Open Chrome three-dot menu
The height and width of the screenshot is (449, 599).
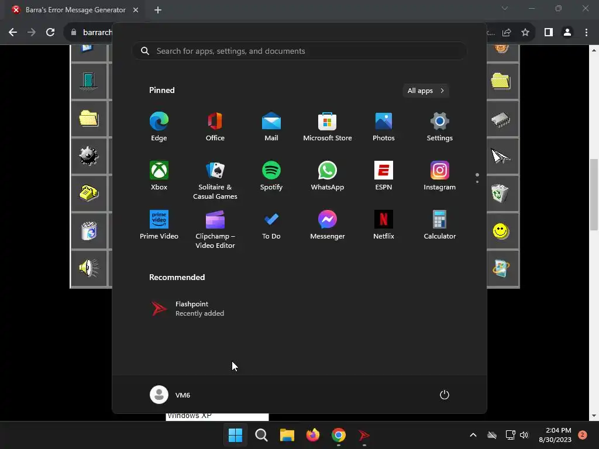586,33
